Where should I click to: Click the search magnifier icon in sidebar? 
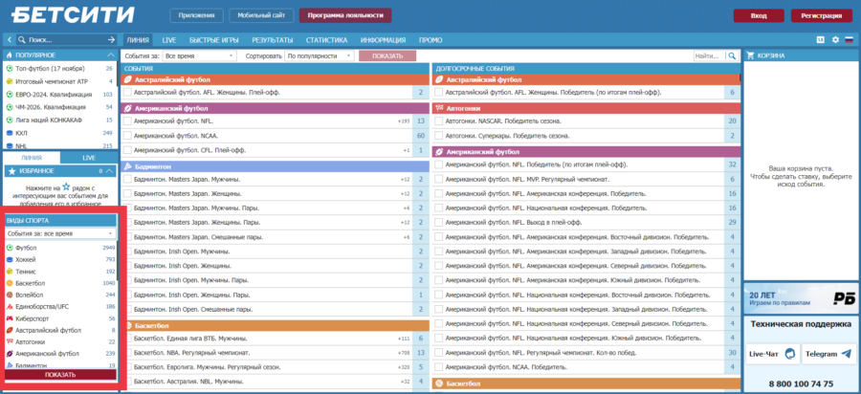[x=22, y=40]
